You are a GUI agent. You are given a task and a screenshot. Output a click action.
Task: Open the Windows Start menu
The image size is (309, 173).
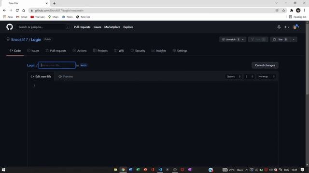click(x=3, y=170)
